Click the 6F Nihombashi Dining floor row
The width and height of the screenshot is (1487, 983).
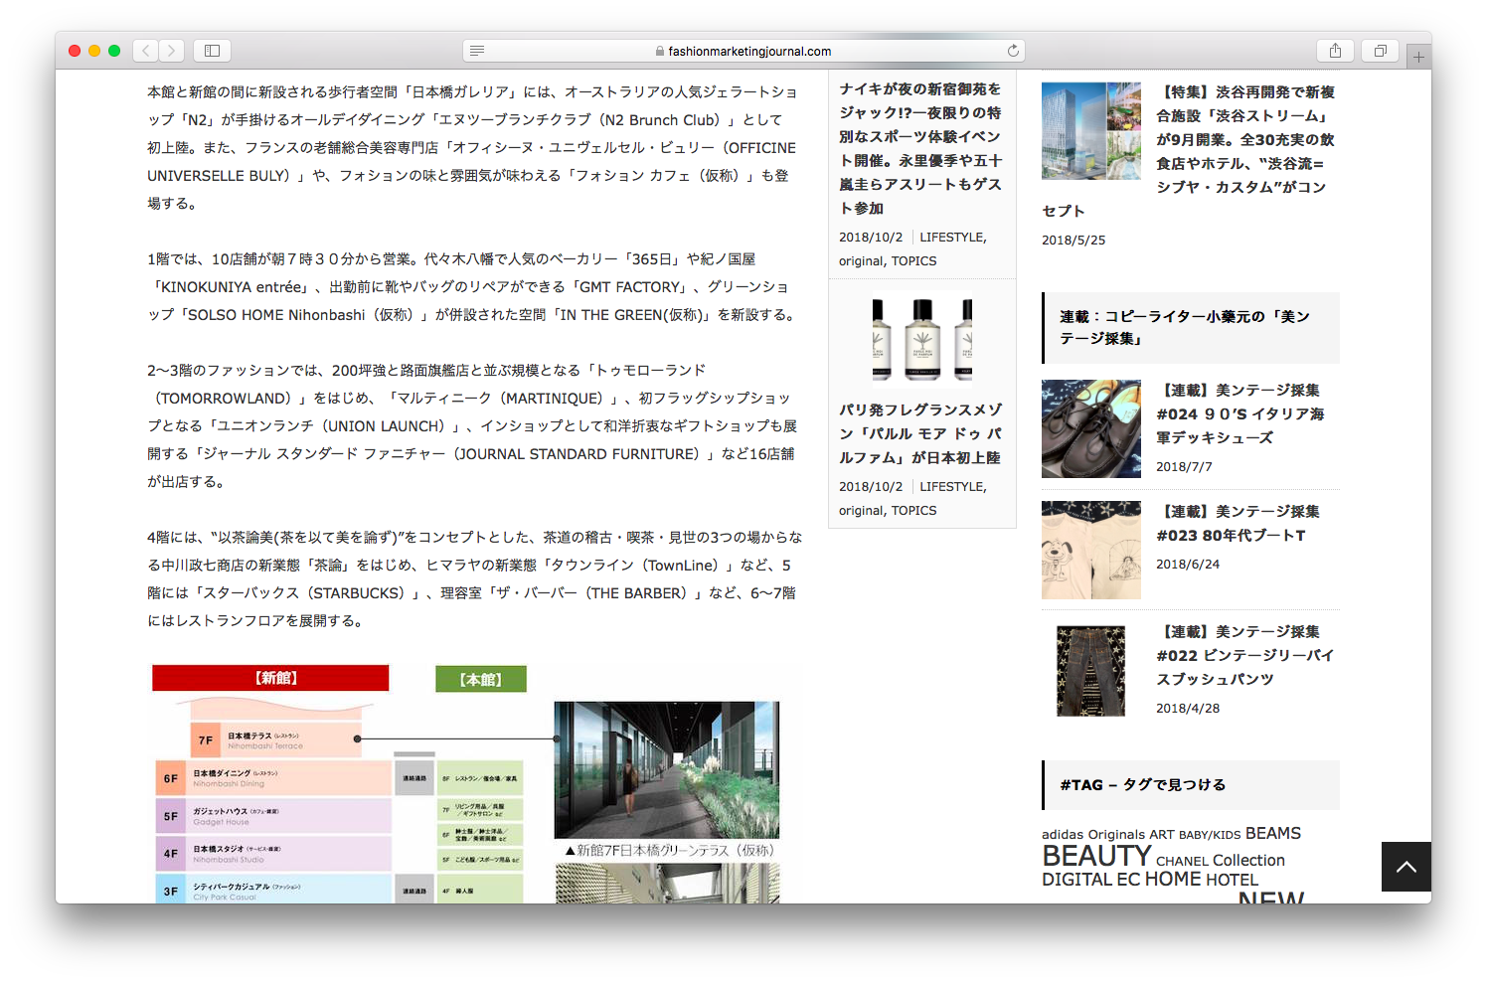pyautogui.click(x=273, y=778)
